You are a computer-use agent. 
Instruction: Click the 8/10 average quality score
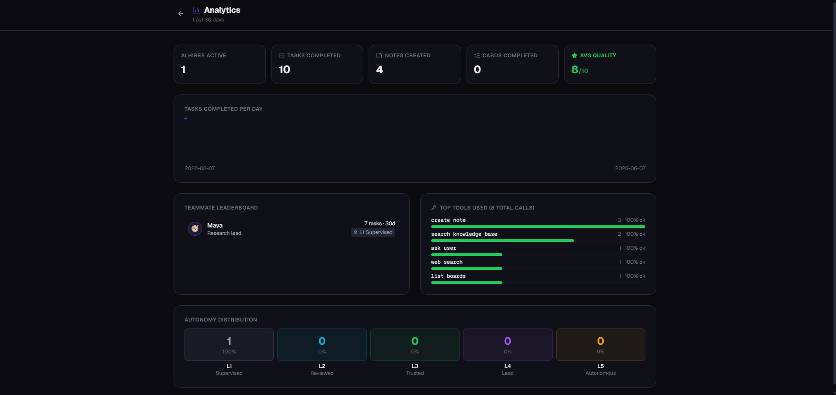(580, 70)
